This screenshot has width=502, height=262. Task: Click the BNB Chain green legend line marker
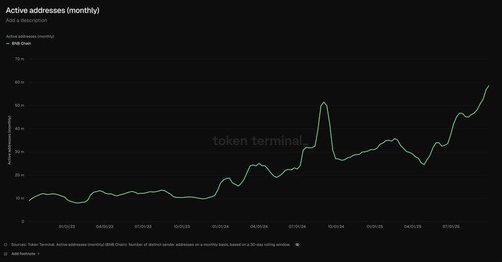[8, 44]
